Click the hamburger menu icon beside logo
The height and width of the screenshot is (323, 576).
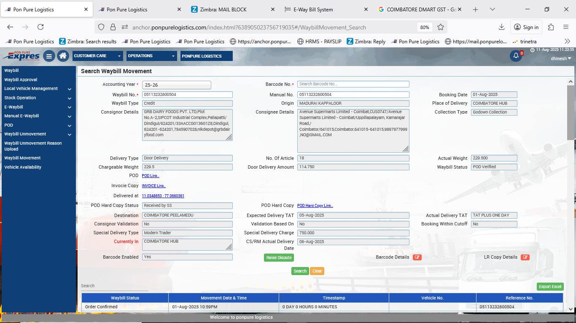(49, 56)
